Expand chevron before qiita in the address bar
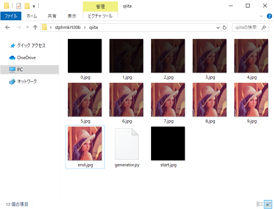The height and width of the screenshot is (209, 274). [x=85, y=27]
